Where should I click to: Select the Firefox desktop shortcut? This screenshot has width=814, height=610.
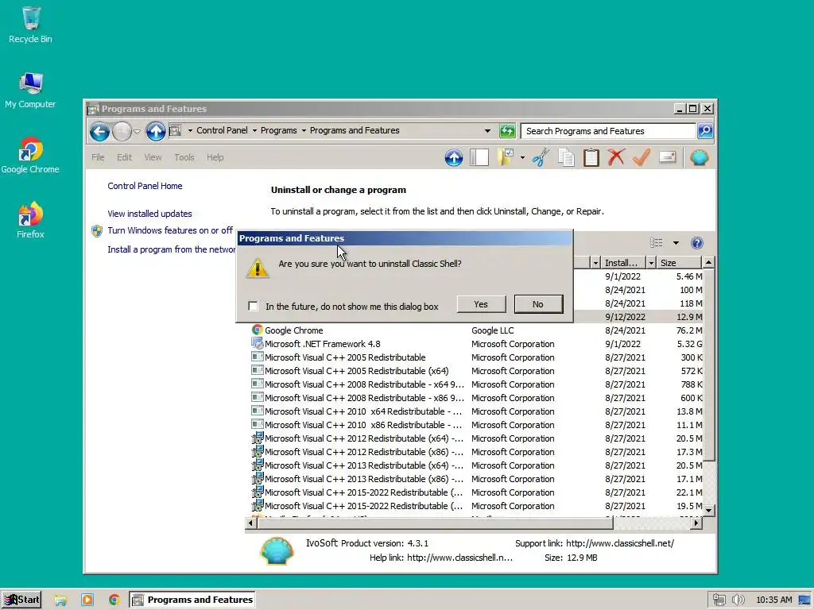tap(30, 220)
